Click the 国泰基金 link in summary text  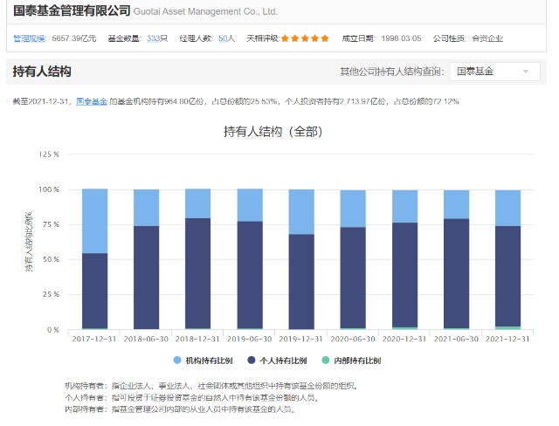coord(92,102)
